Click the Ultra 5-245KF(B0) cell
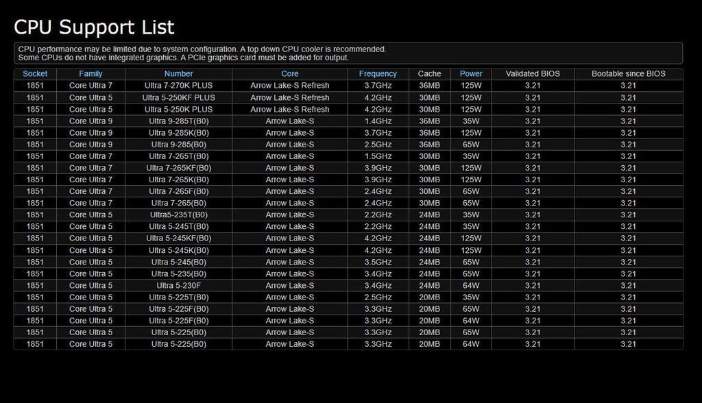The image size is (702, 403). click(x=179, y=238)
